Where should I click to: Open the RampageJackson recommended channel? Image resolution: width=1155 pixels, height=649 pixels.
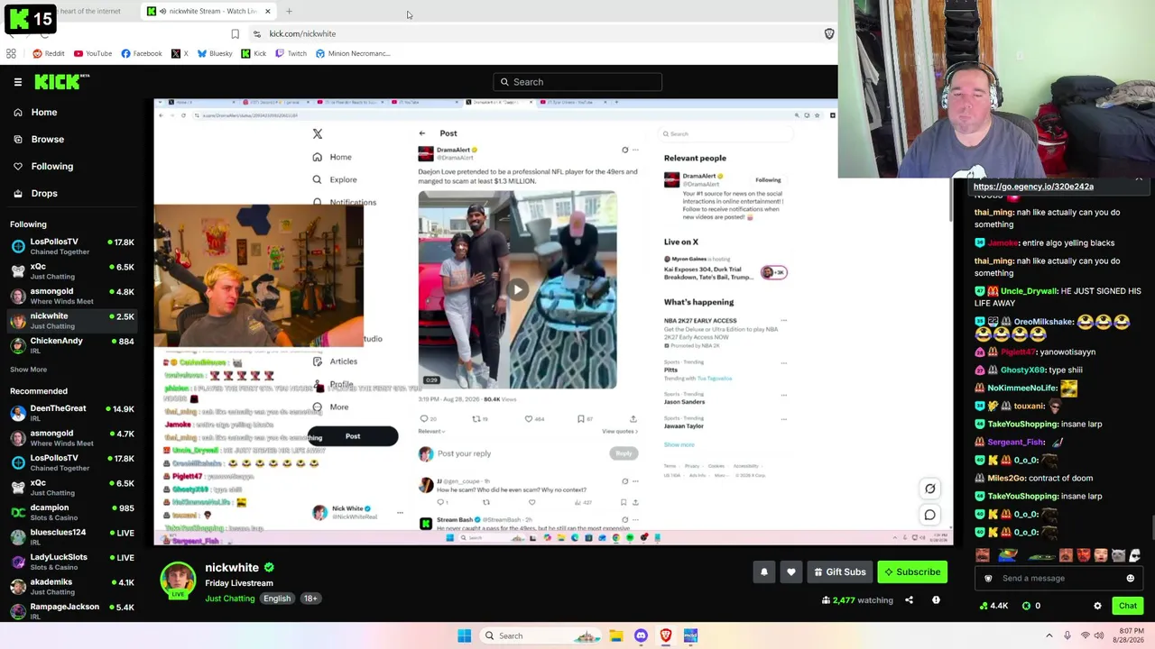pyautogui.click(x=72, y=611)
